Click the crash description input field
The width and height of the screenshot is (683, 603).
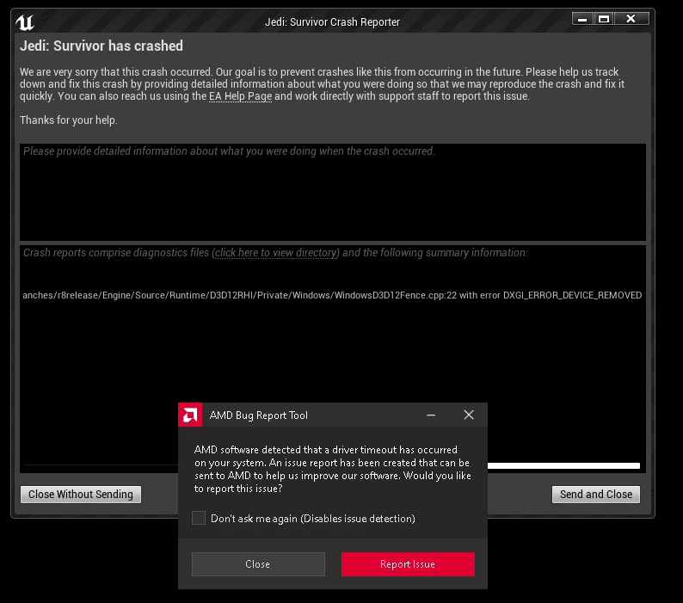coord(333,192)
